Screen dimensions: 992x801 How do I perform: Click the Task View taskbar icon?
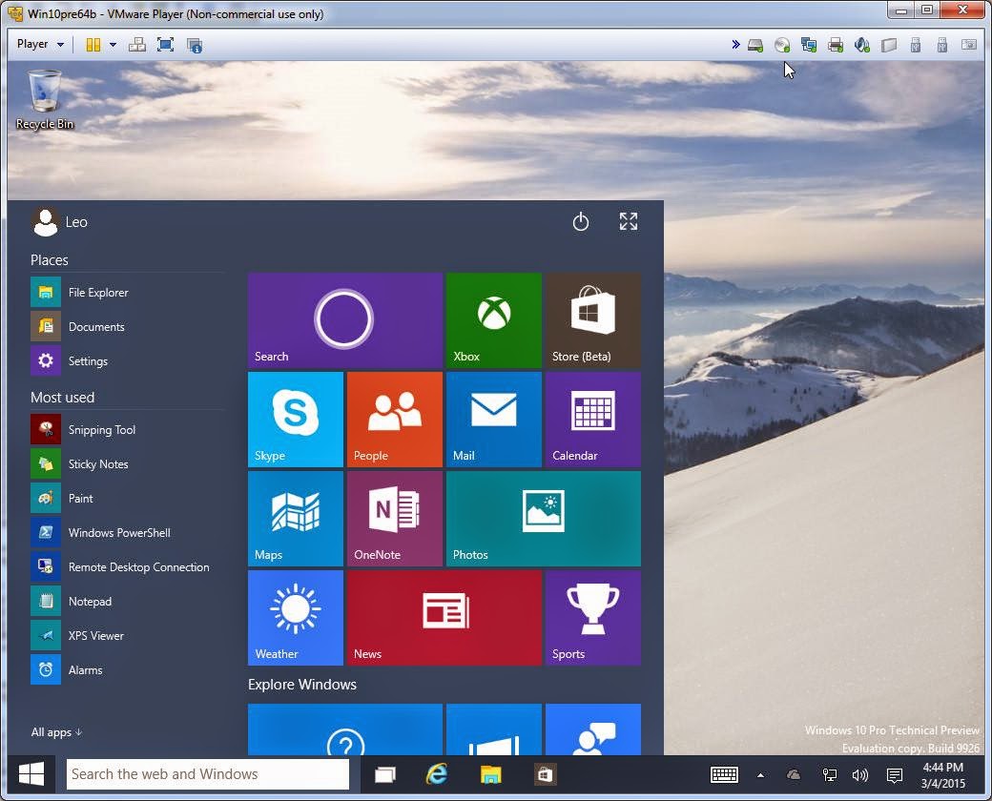[384, 774]
